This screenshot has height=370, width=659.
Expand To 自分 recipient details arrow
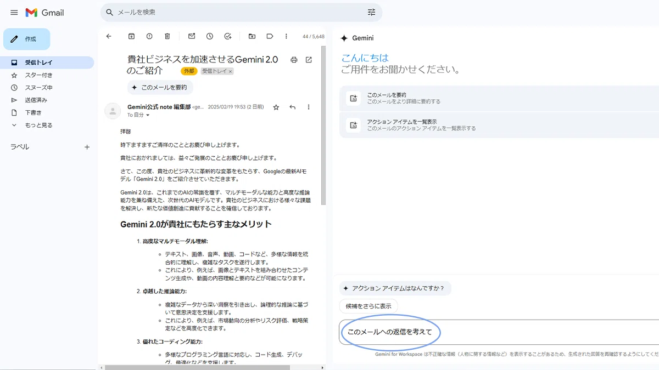click(x=148, y=116)
